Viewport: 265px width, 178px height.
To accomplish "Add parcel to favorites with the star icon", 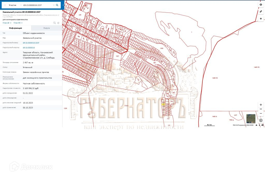I will click(x=58, y=23).
